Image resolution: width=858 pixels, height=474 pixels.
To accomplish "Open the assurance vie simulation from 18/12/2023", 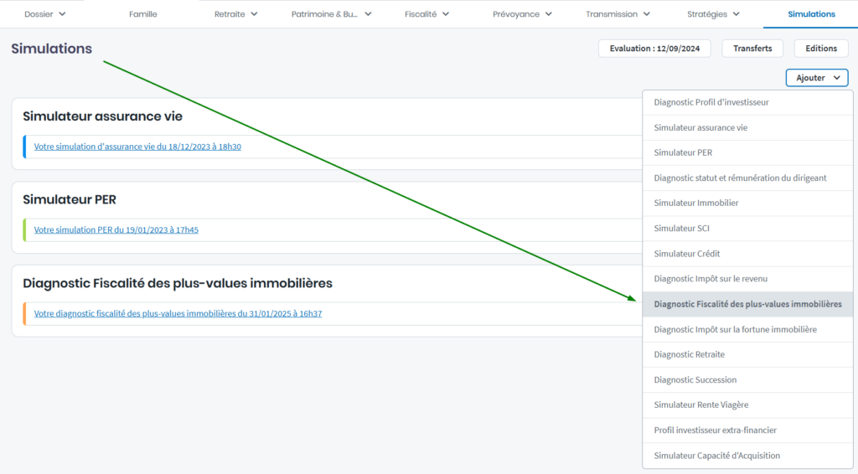I will coord(137,147).
